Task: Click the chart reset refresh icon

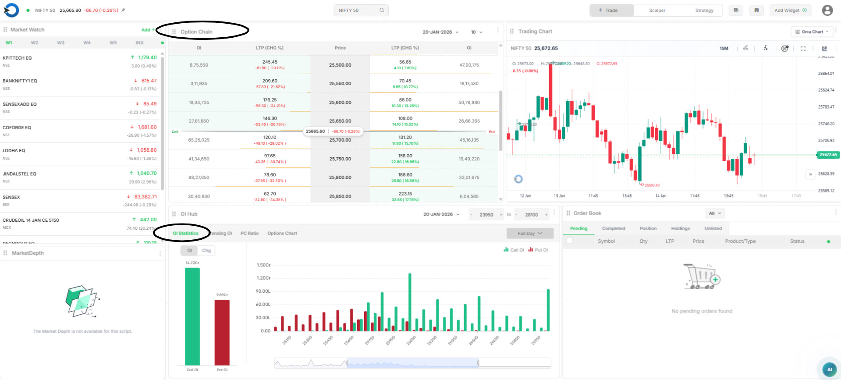Action: [518, 179]
